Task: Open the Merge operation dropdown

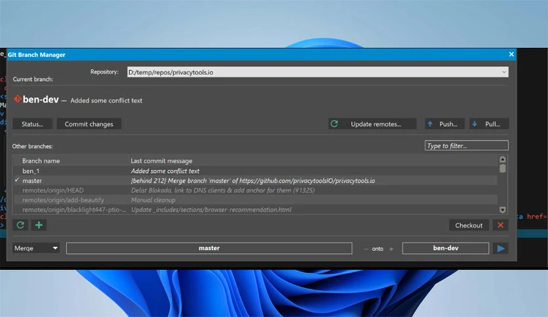Action: 36,248
